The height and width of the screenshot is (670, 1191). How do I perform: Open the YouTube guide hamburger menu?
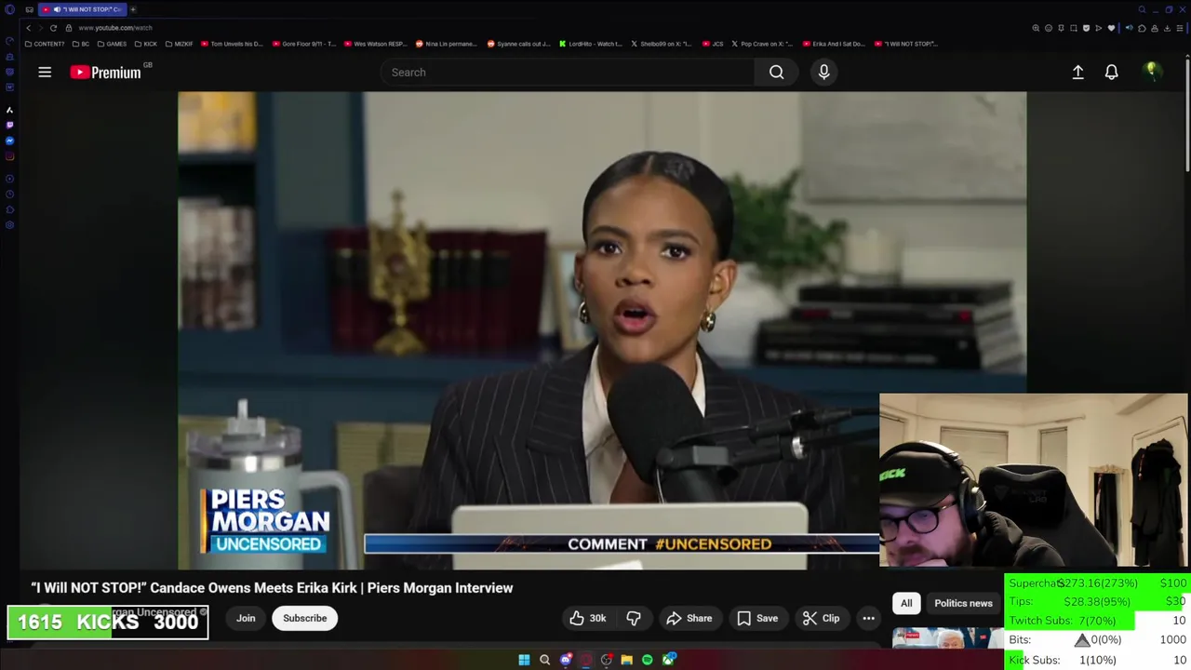(x=45, y=72)
